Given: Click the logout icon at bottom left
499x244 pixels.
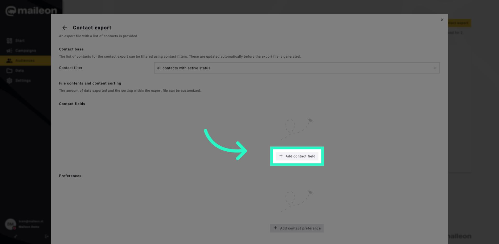Looking at the screenshot, I should 47,236.
